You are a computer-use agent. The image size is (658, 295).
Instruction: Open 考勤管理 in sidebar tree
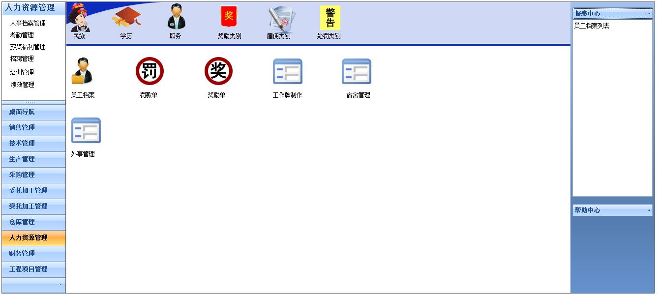click(22, 35)
